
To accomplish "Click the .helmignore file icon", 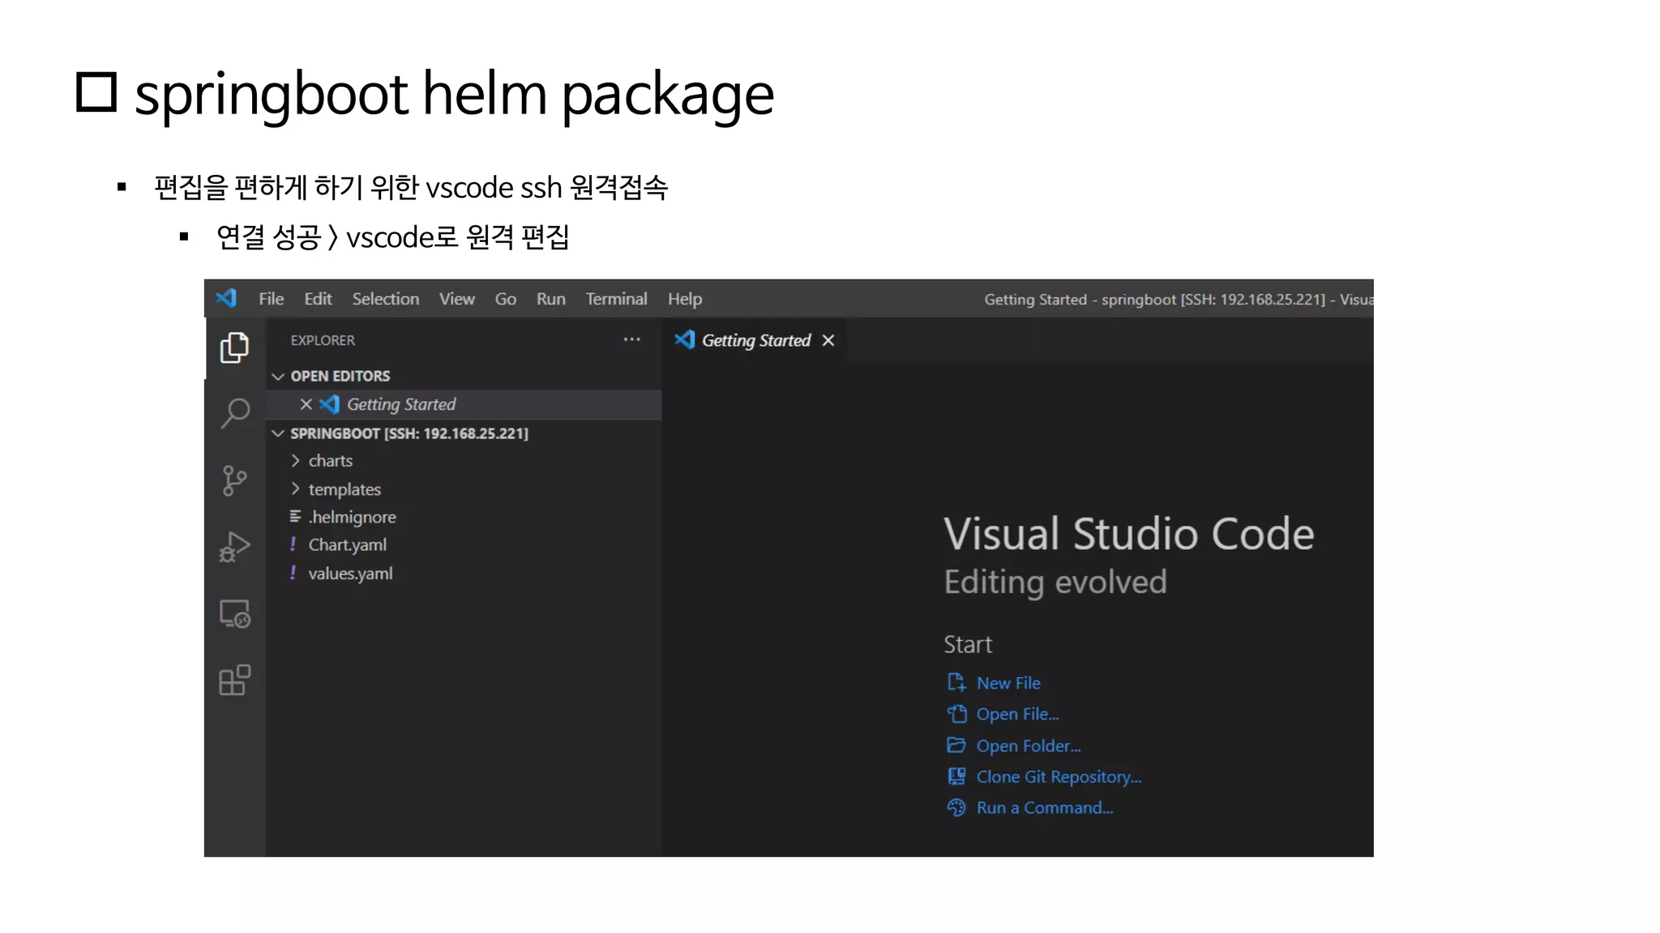I will click(x=295, y=517).
